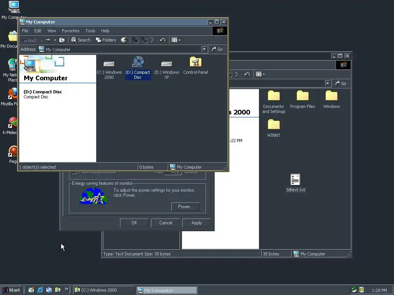Expand the Quick Launch overflow chevron
Image resolution: width=394 pixels, height=295 pixels.
pos(66,289)
